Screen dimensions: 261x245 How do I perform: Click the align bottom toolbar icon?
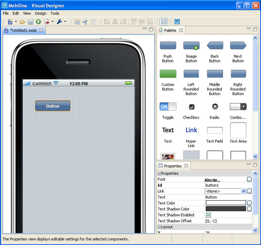click(150, 22)
